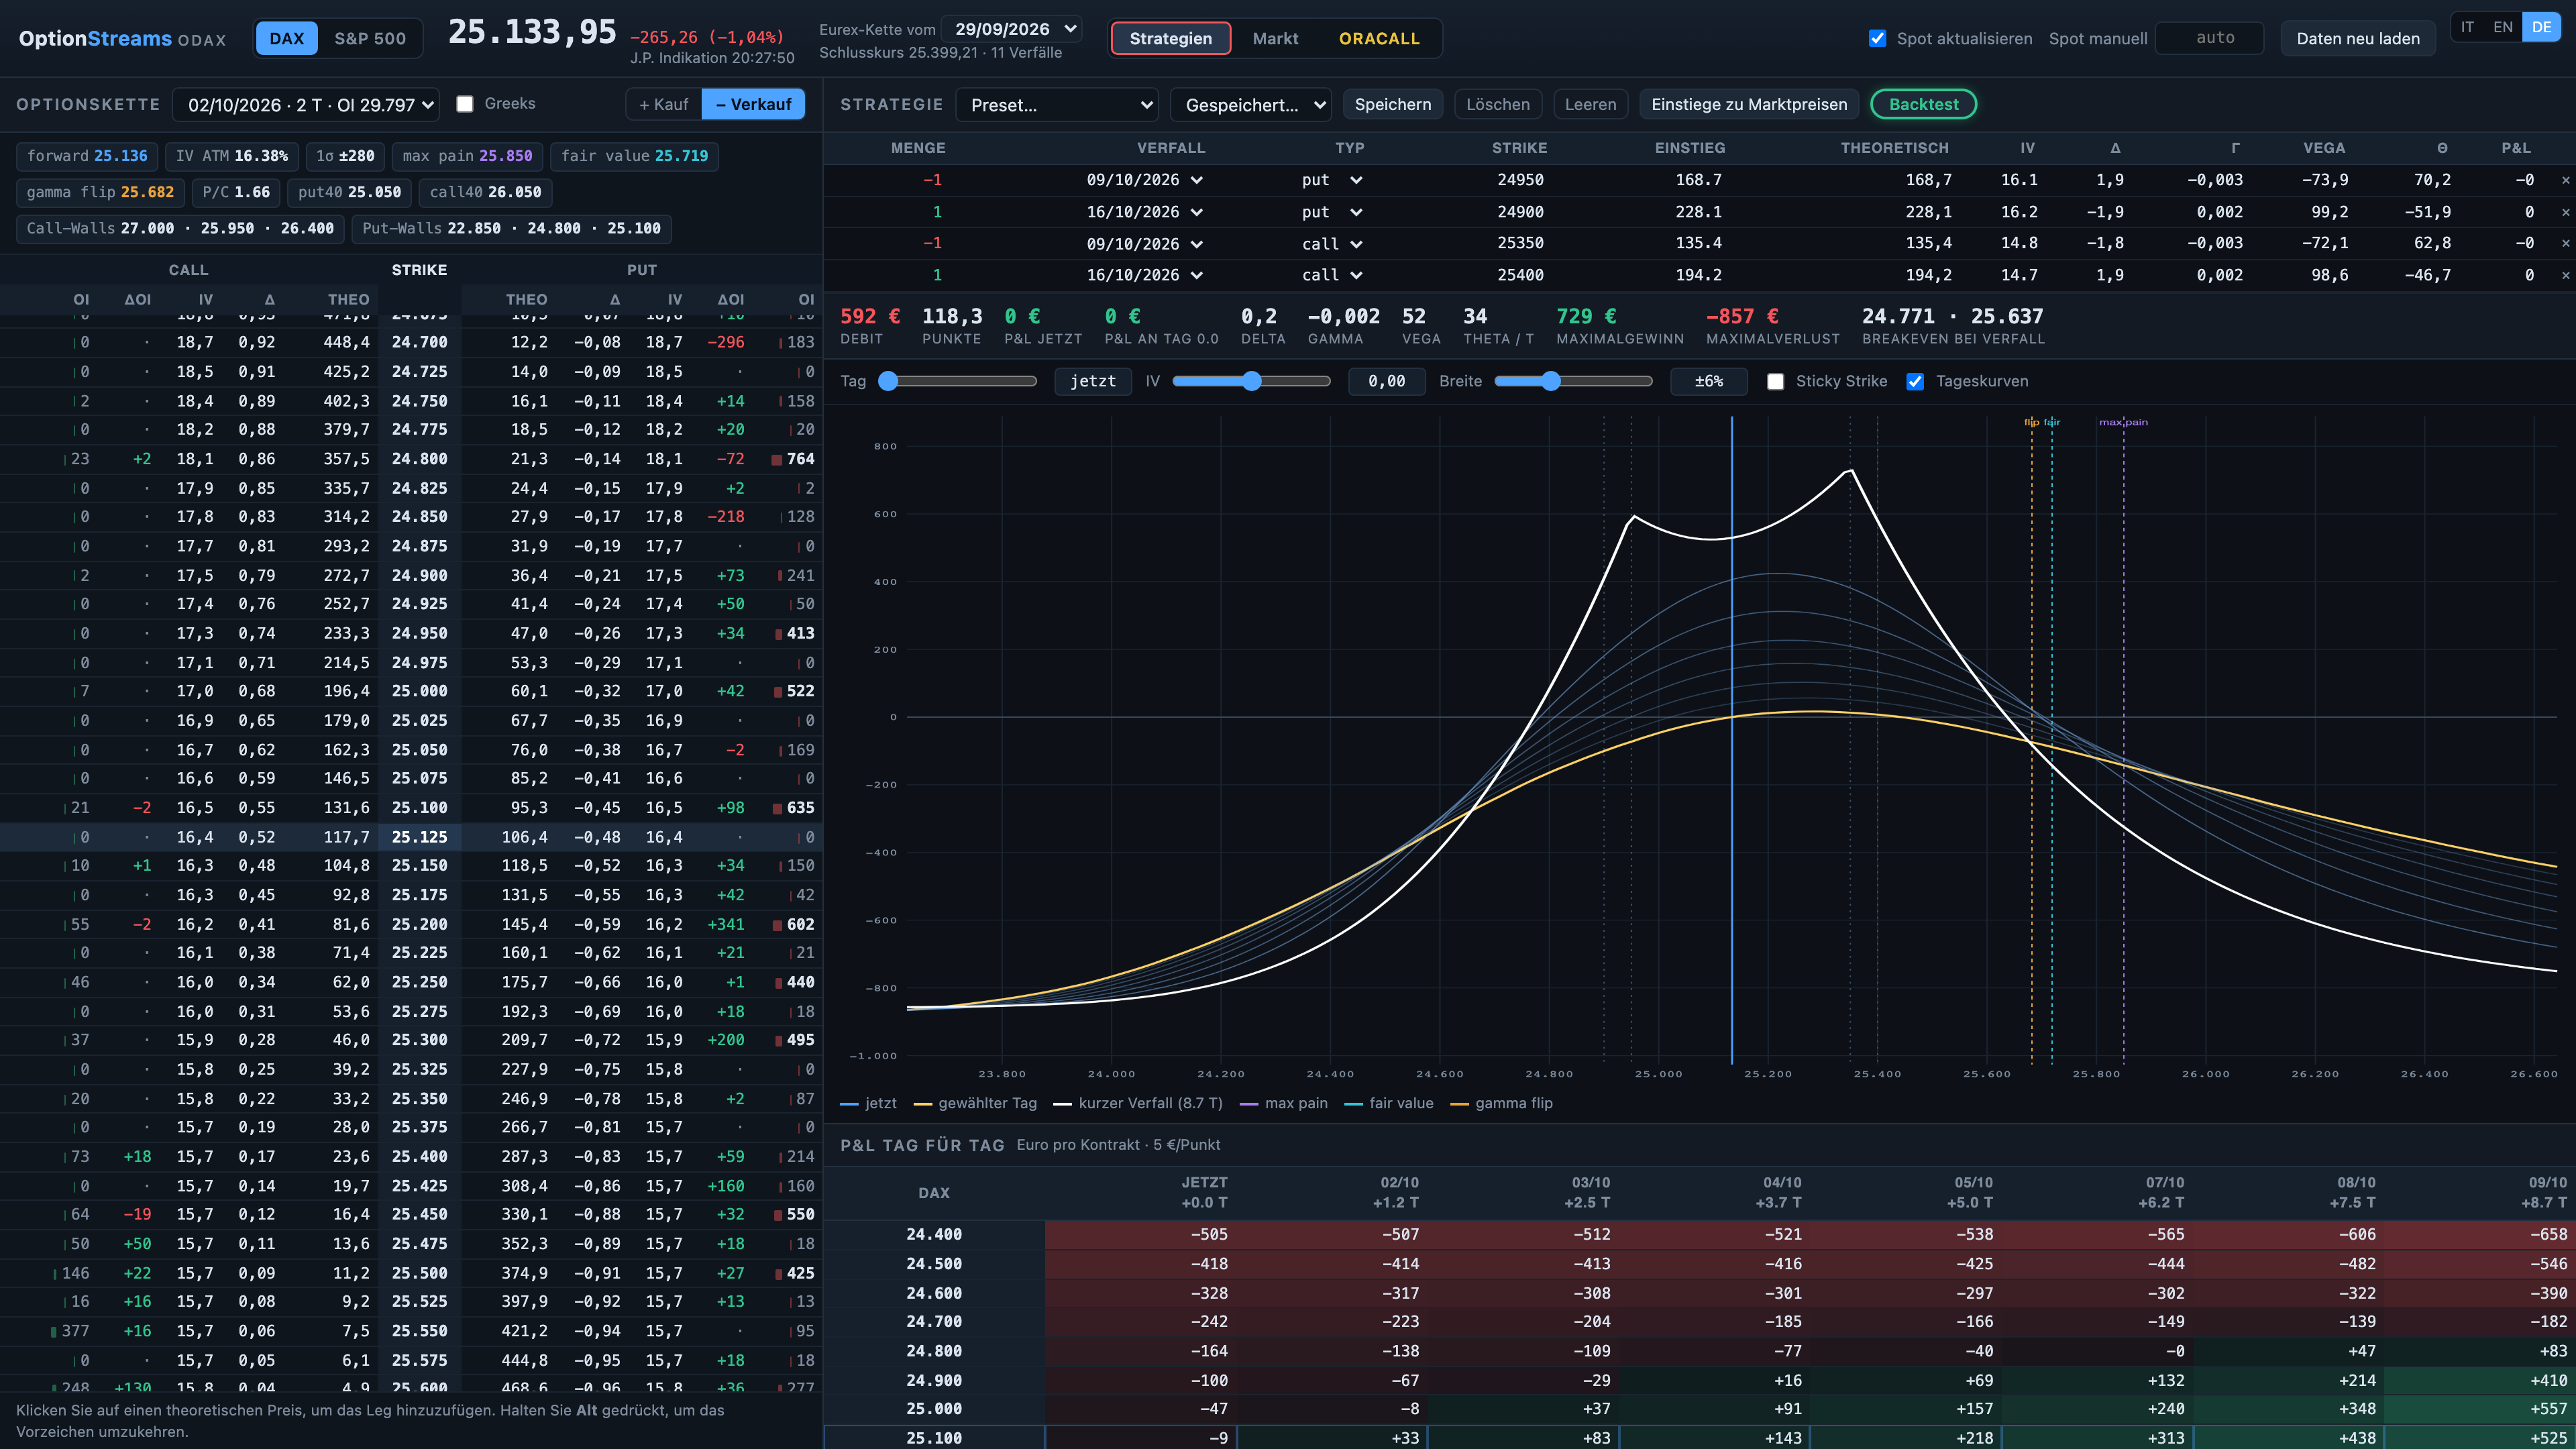Viewport: 2576px width, 1449px height.
Task: Switch language to EN
Action: [2503, 27]
